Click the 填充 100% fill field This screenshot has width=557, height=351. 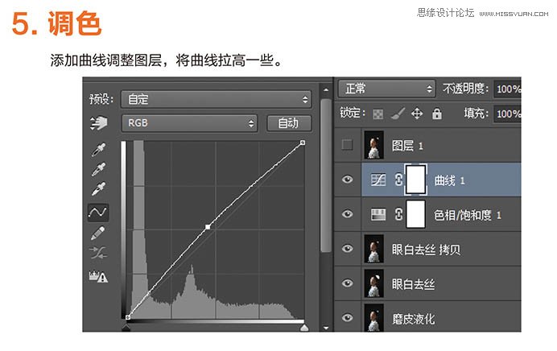point(508,114)
